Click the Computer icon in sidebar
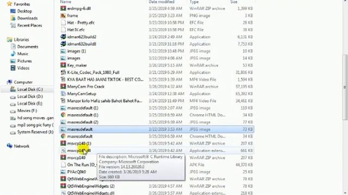348x195 pixels. [x=10, y=82]
